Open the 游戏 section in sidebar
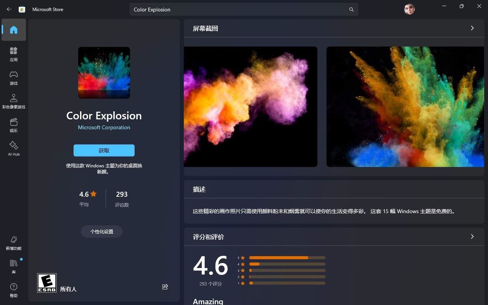Viewport: 488px width, 305px height. tap(13, 77)
